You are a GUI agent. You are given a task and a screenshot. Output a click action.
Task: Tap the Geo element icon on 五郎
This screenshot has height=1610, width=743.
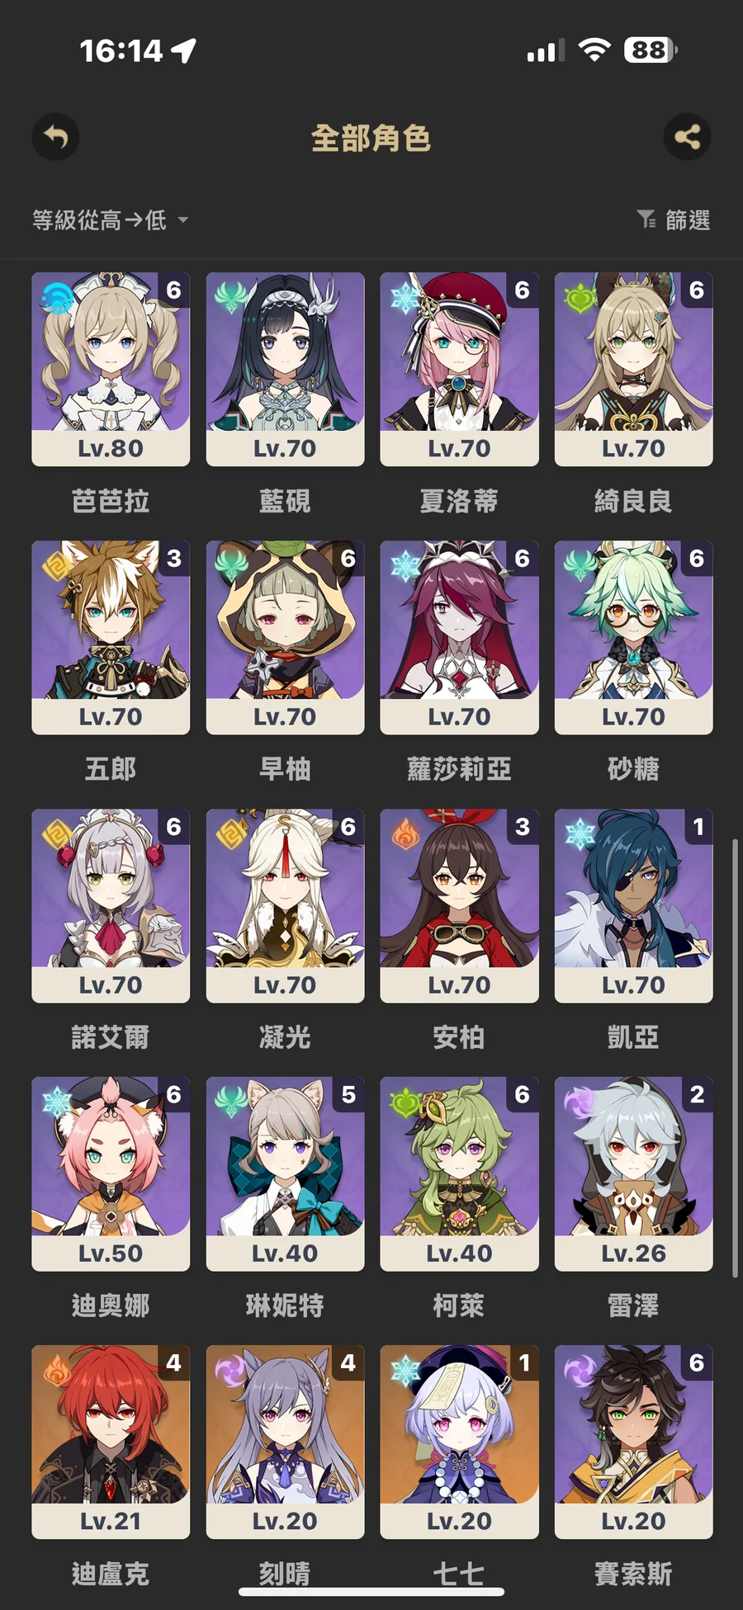[57, 565]
